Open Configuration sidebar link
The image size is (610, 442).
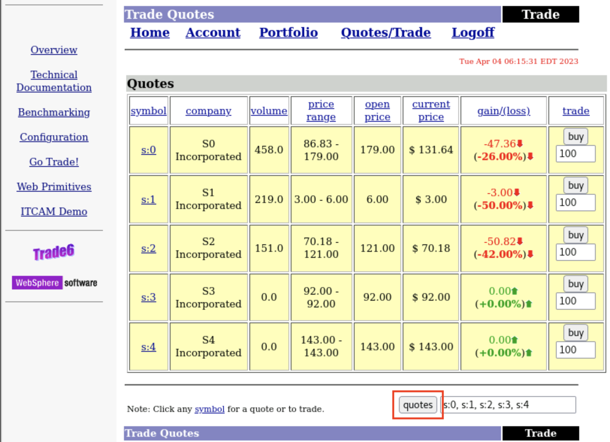(54, 137)
